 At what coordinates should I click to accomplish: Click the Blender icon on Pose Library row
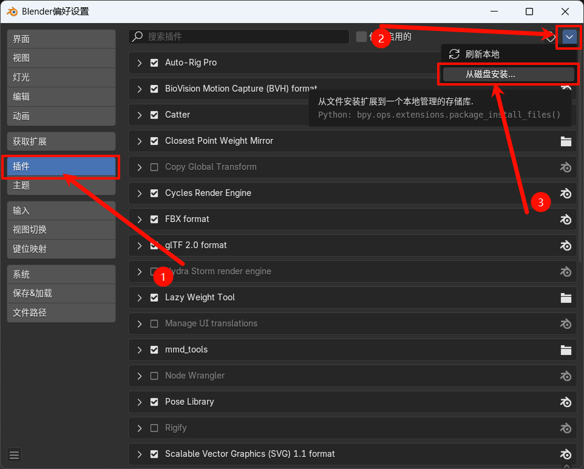click(x=566, y=402)
